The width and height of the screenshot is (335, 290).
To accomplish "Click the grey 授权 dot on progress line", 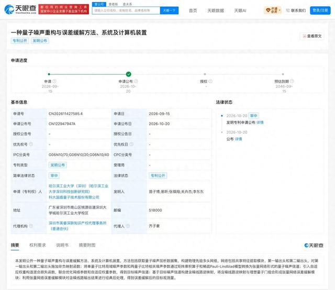I will 205,74.
